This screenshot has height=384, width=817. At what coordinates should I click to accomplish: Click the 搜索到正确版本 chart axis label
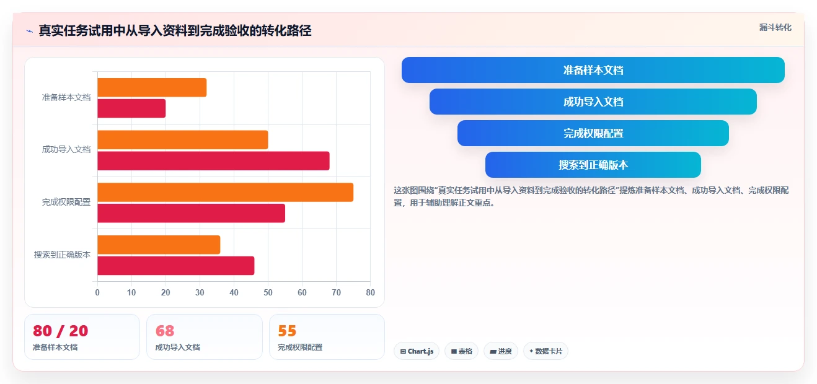(62, 255)
